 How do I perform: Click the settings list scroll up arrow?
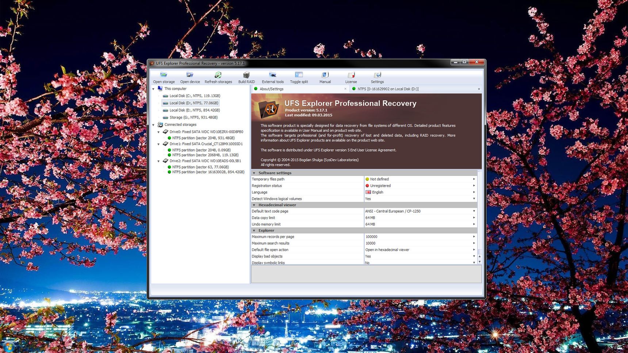tap(479, 256)
